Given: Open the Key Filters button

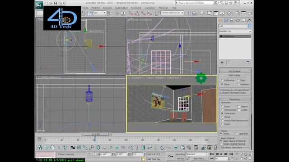Looking at the screenshot, I should [x=199, y=159].
